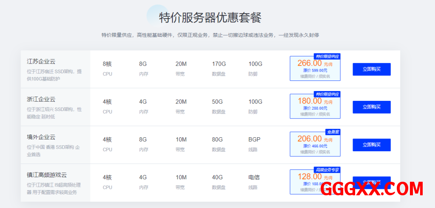The height and width of the screenshot is (208, 435).
Task: Open 镇江高频游戏云 plan title
Action: tap(47, 175)
